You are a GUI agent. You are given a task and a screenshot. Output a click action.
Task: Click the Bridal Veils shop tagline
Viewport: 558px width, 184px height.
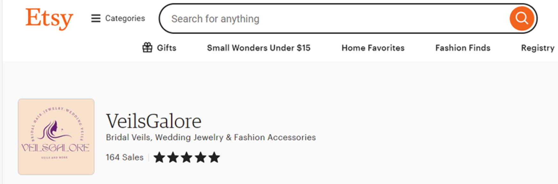click(211, 138)
